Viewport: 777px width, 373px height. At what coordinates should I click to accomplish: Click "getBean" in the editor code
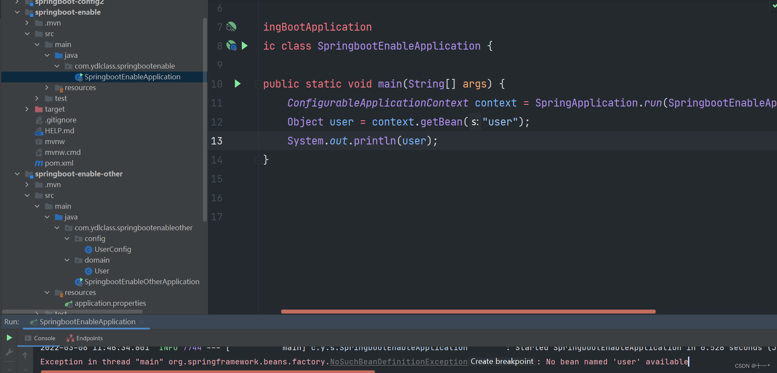[441, 122]
